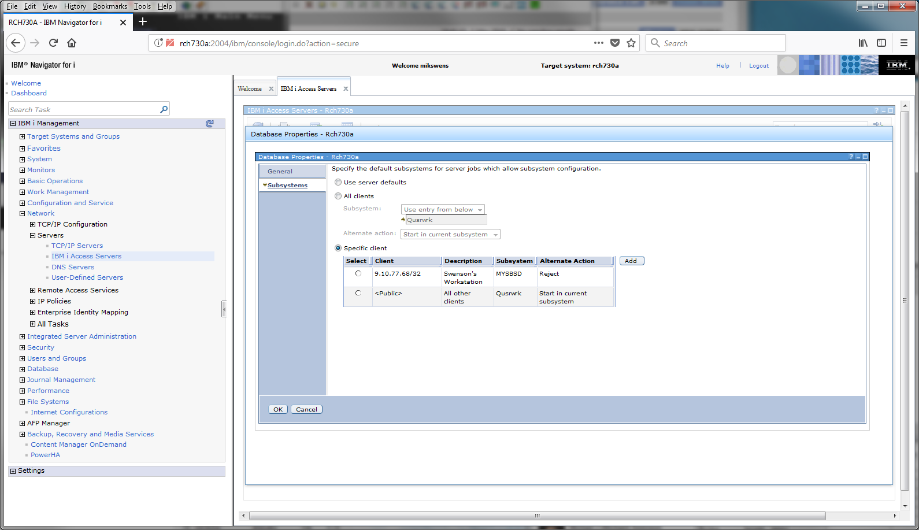Click the Add client button
This screenshot has width=919, height=530.
pos(631,261)
